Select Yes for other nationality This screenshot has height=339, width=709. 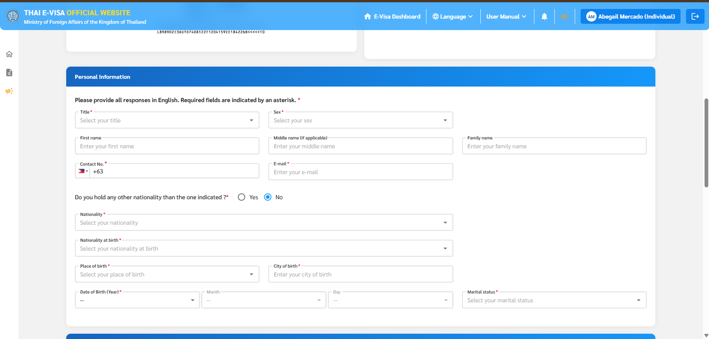pyautogui.click(x=242, y=197)
